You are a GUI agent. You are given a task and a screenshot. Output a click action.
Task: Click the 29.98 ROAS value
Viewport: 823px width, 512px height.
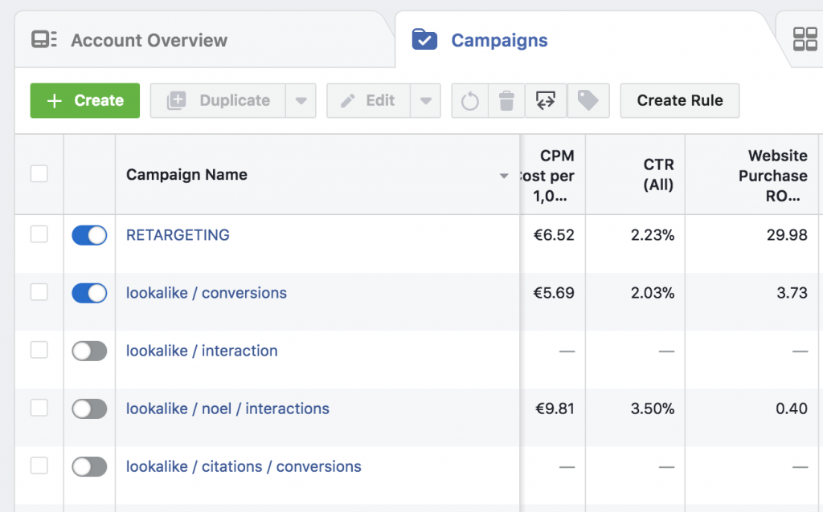[x=787, y=235]
